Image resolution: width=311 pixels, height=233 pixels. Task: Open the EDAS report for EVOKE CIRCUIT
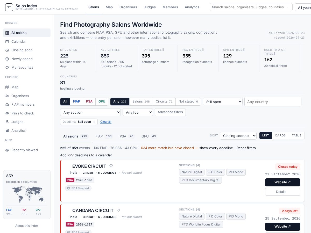tap(78, 188)
